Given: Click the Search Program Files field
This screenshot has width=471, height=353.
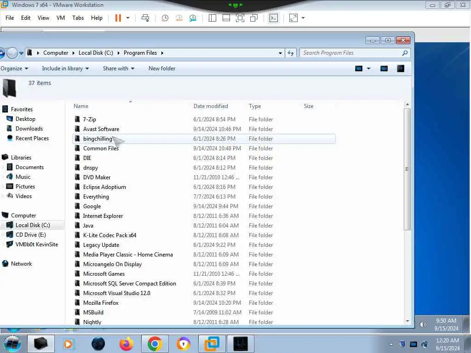Looking at the screenshot, I should (355, 53).
